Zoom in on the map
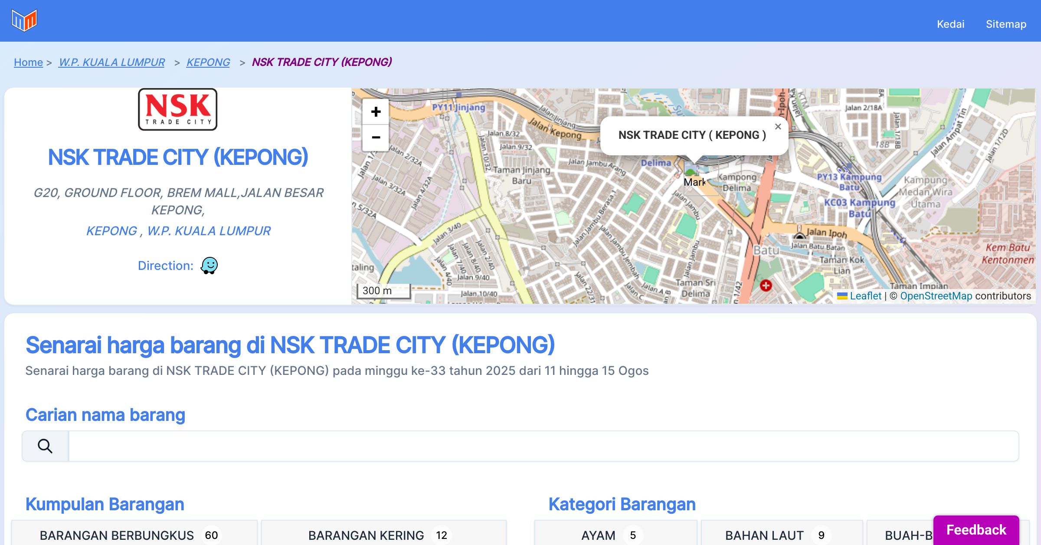1041x545 pixels. tap(376, 112)
